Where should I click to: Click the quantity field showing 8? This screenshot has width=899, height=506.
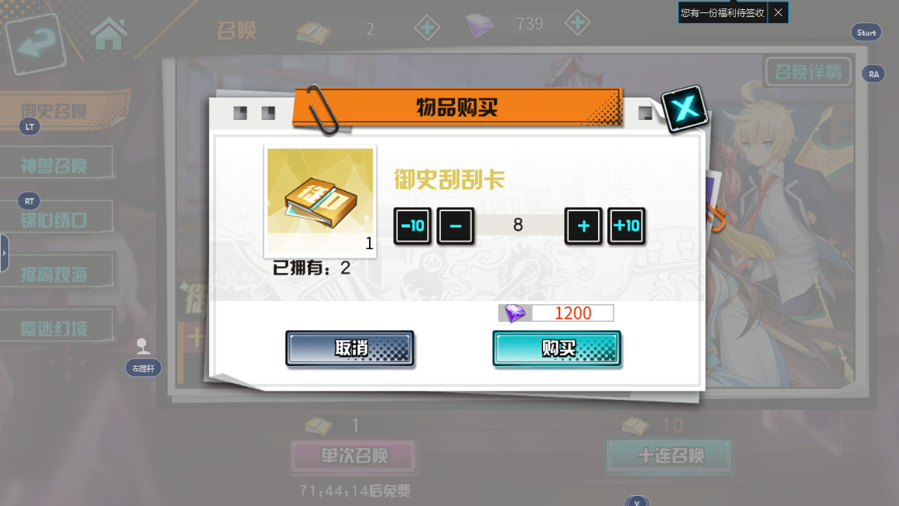(518, 225)
